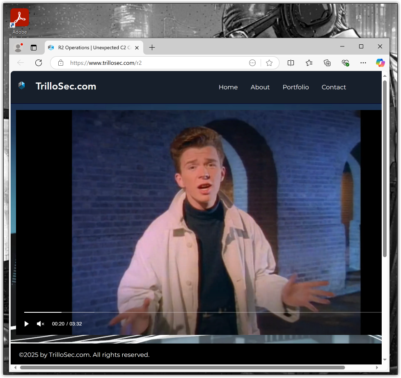Click the scroll left arrow

[15, 368]
